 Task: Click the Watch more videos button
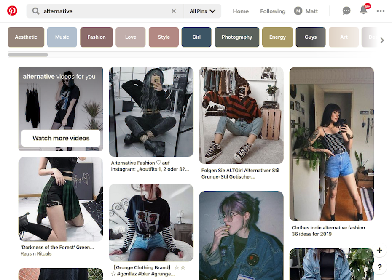[61, 138]
